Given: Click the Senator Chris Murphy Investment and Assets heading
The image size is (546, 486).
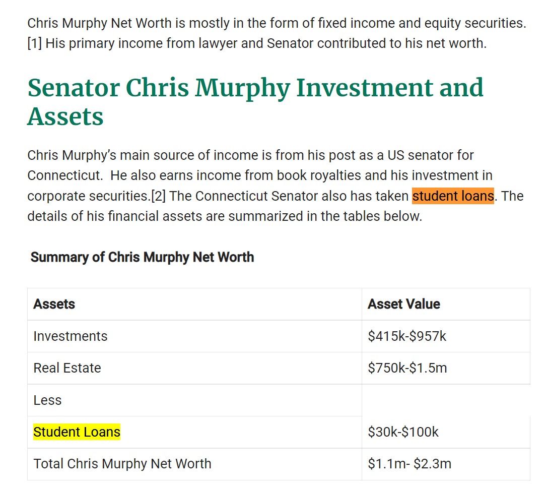Looking at the screenshot, I should click(x=255, y=101).
